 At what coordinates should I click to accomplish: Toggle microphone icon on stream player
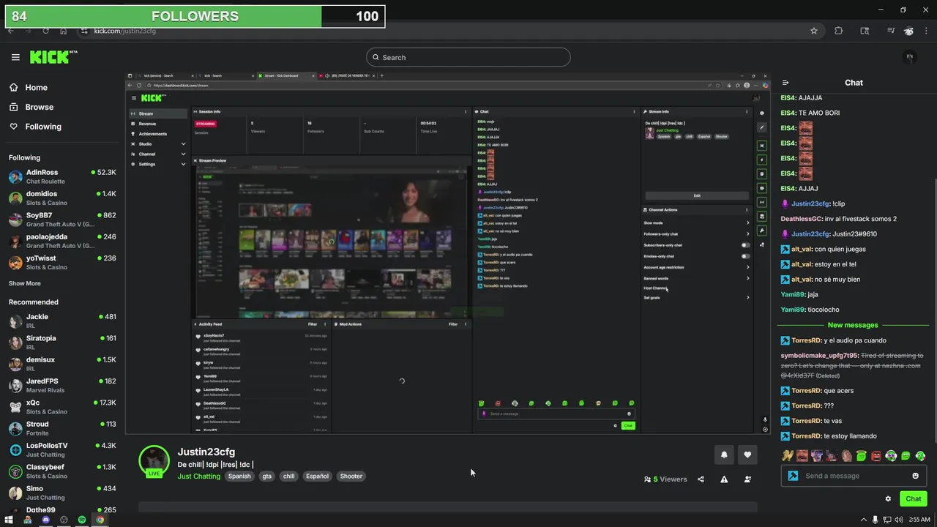(x=765, y=420)
